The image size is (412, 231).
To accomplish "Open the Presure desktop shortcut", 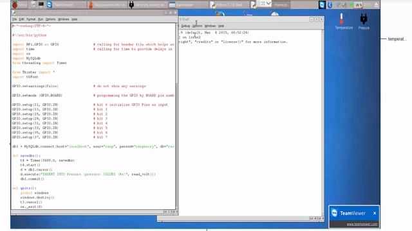I will tap(364, 21).
